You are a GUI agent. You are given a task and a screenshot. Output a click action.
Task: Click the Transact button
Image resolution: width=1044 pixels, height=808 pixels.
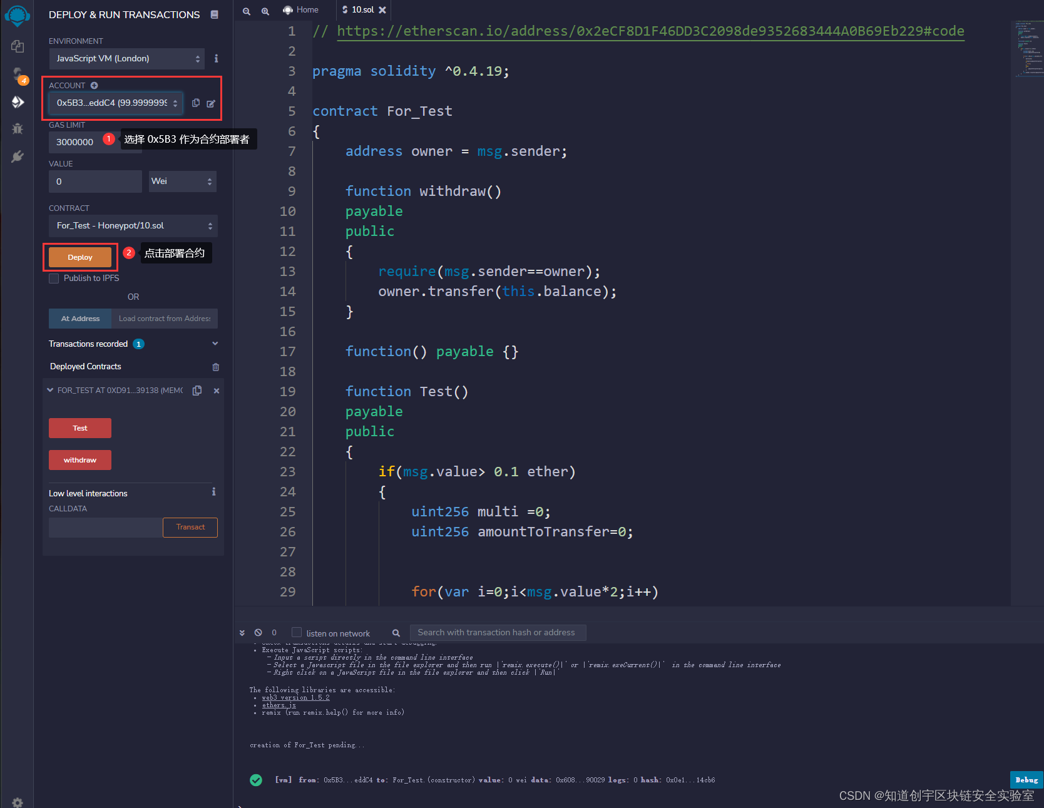coord(190,528)
